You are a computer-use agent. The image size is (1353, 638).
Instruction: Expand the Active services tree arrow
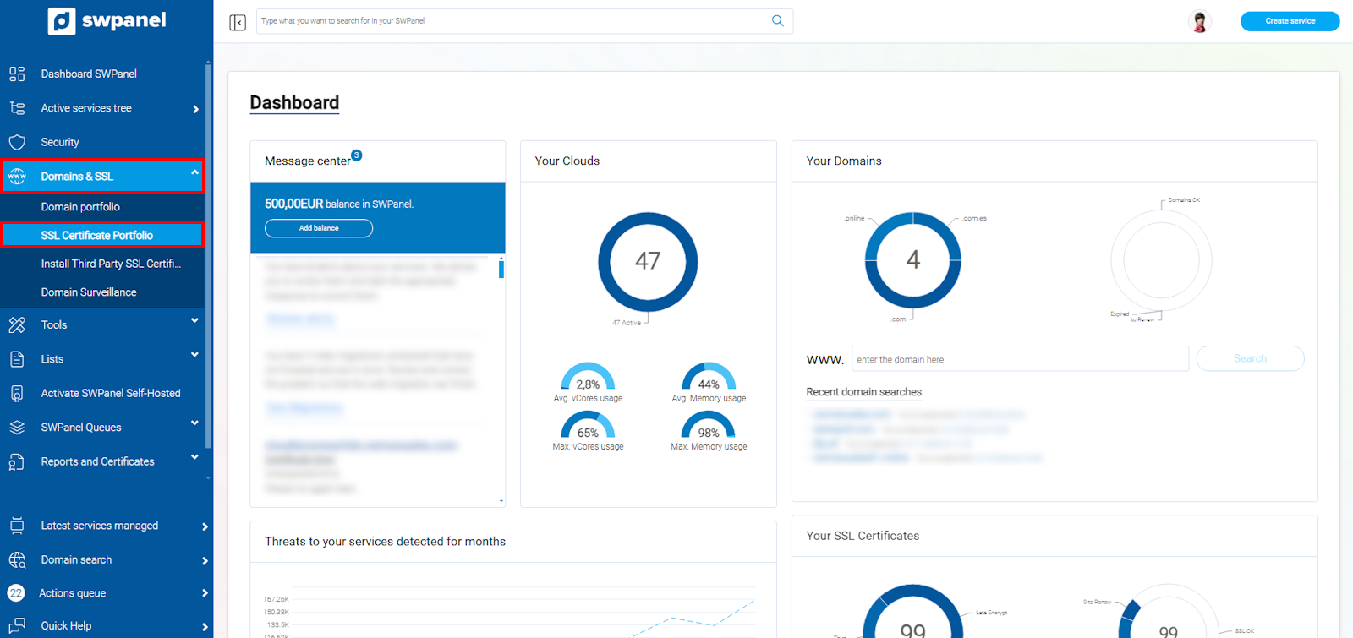(195, 109)
